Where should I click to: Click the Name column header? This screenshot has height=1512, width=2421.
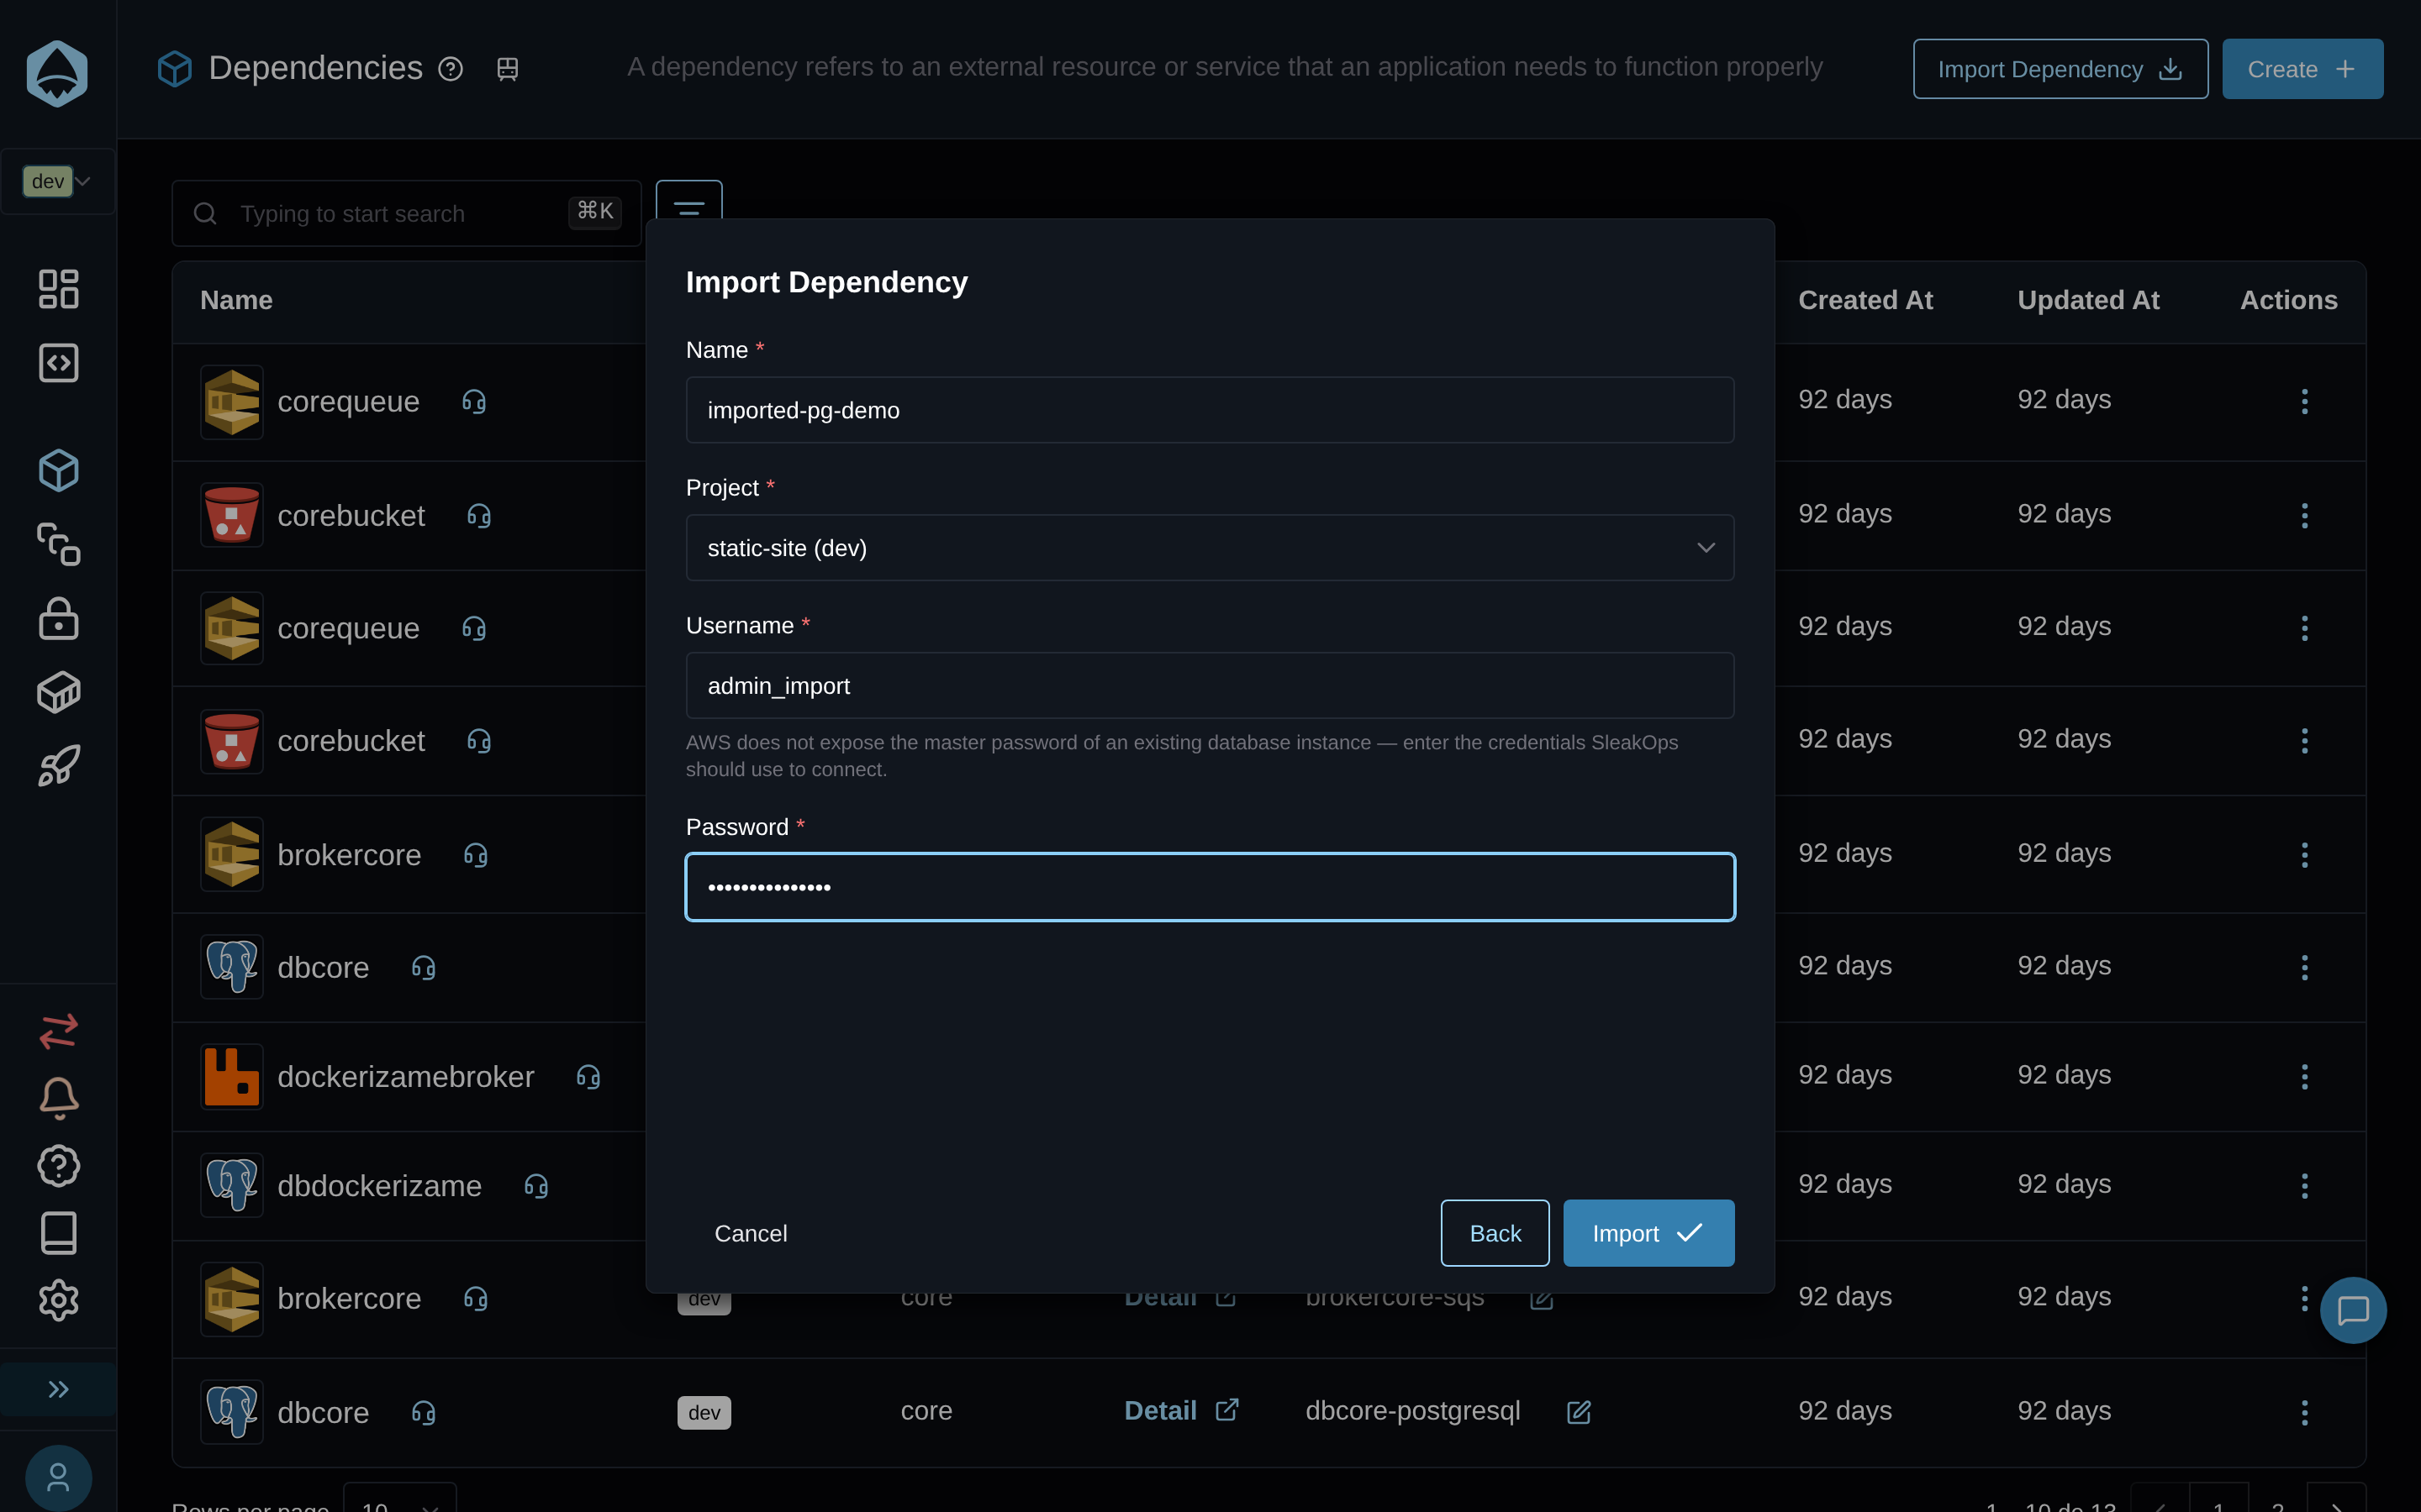(x=236, y=300)
